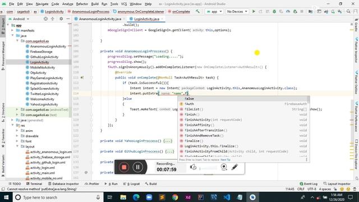Open project tree settings gear

61,19
